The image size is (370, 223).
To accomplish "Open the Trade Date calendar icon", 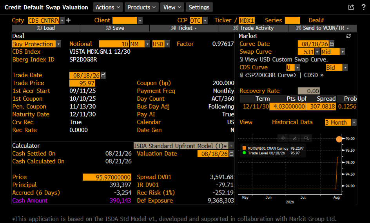I will tap(103, 75).
